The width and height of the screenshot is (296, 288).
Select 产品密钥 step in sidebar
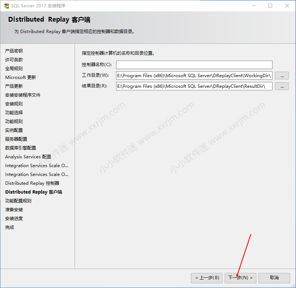pyautogui.click(x=14, y=51)
